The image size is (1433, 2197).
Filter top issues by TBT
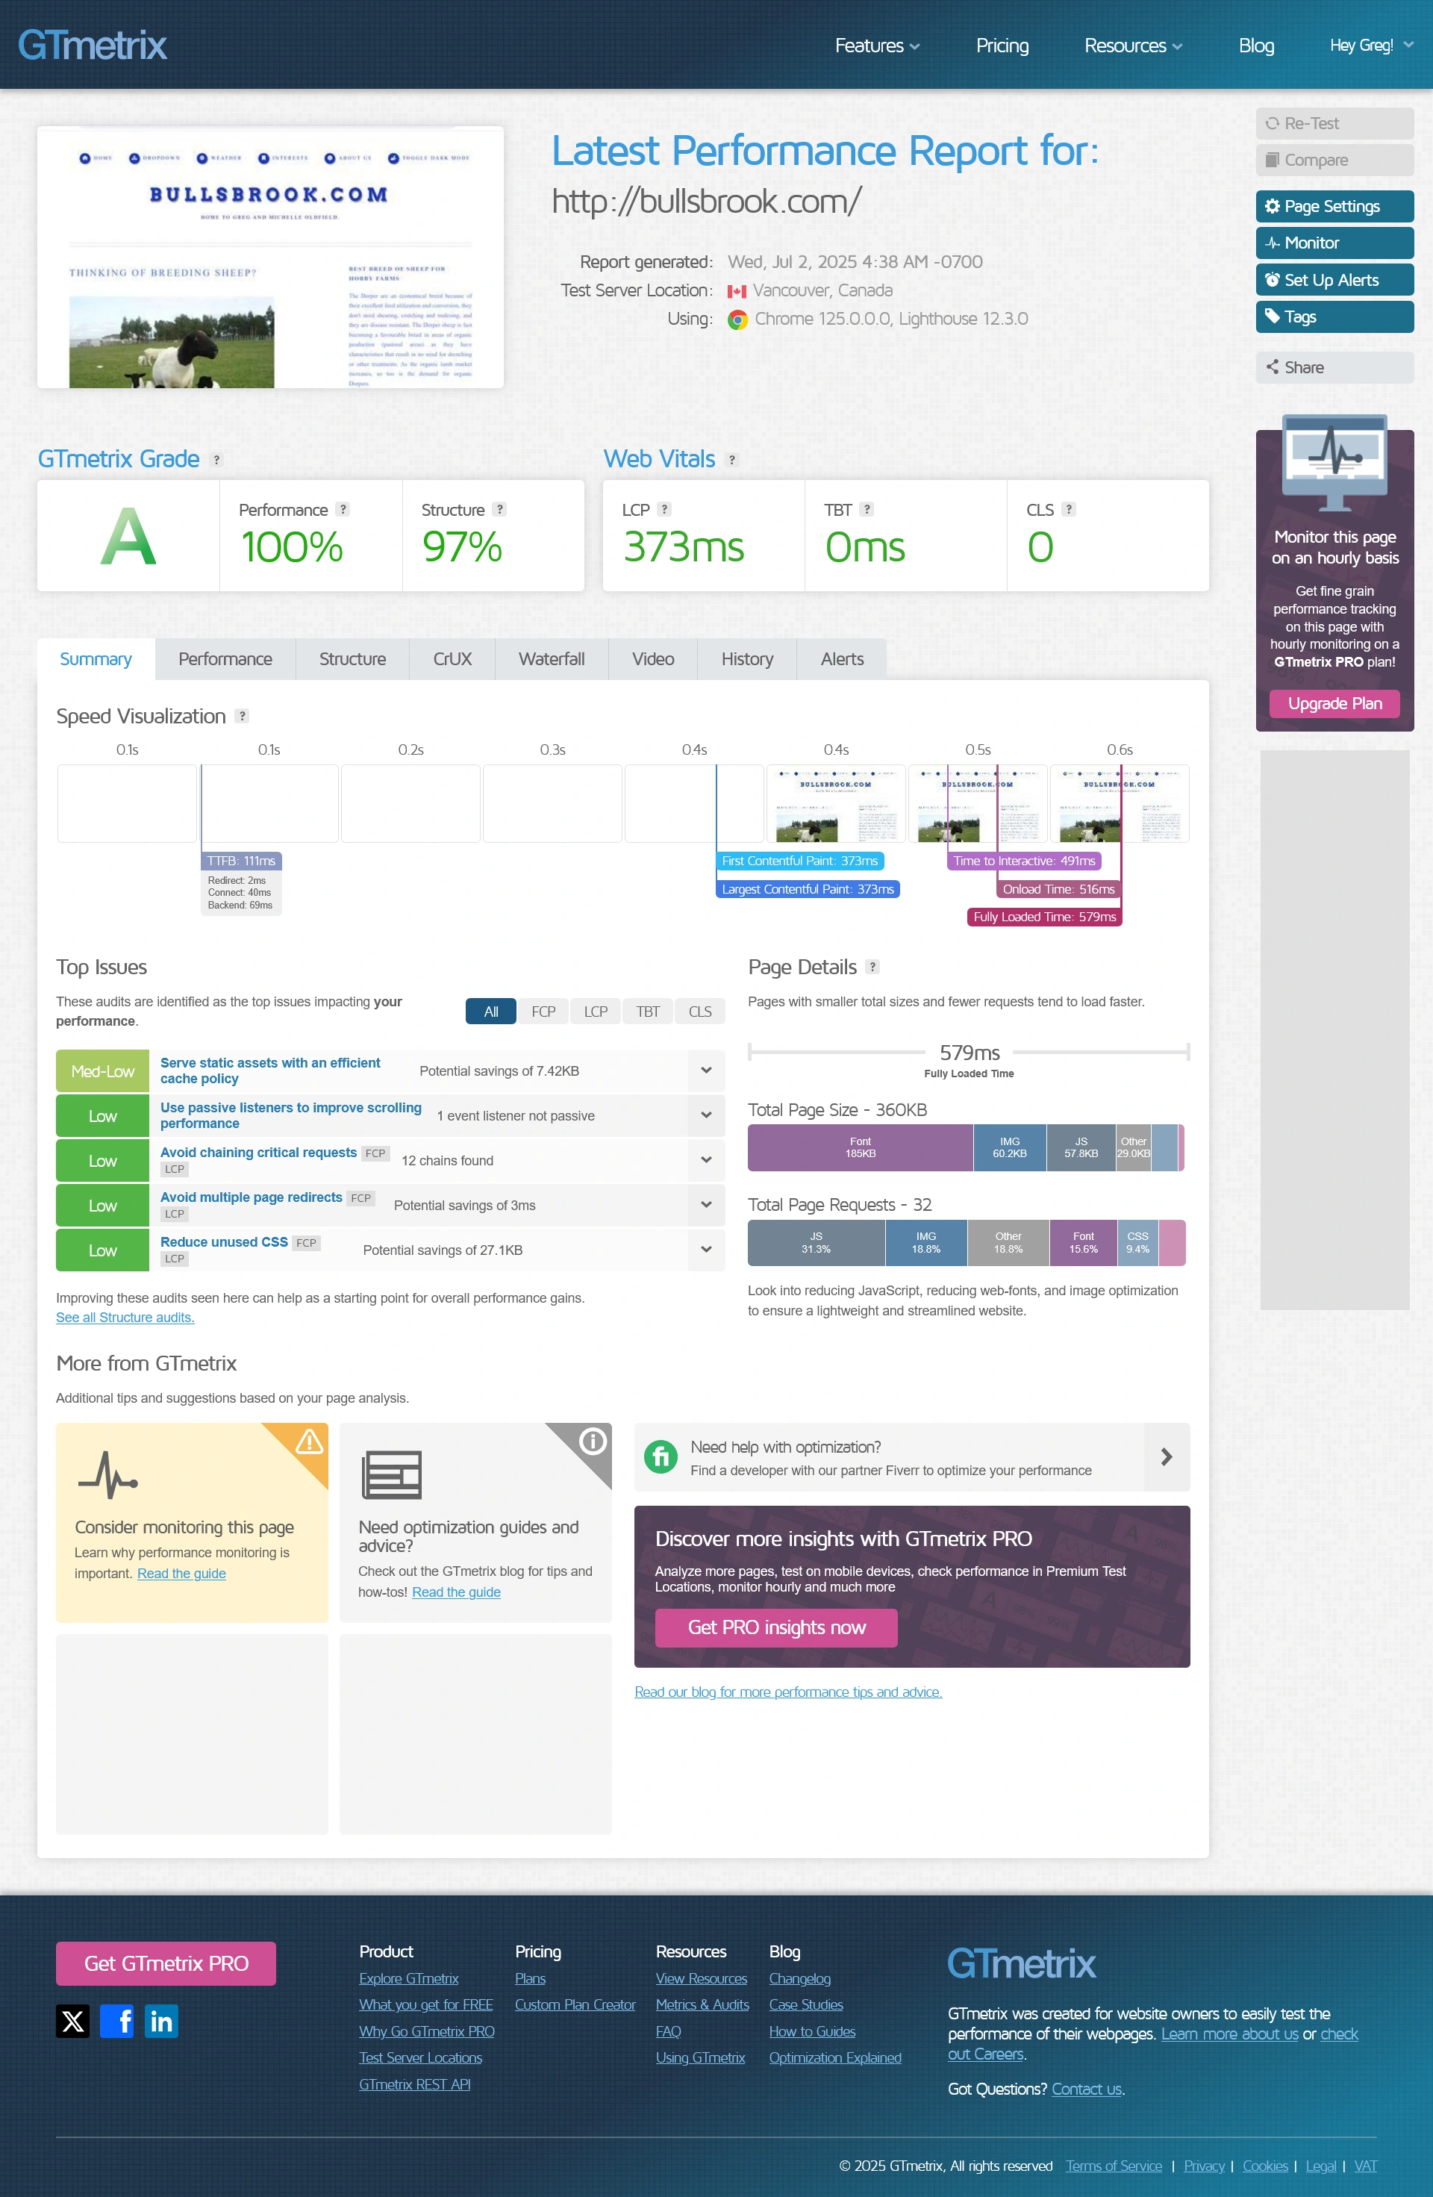pos(648,1012)
